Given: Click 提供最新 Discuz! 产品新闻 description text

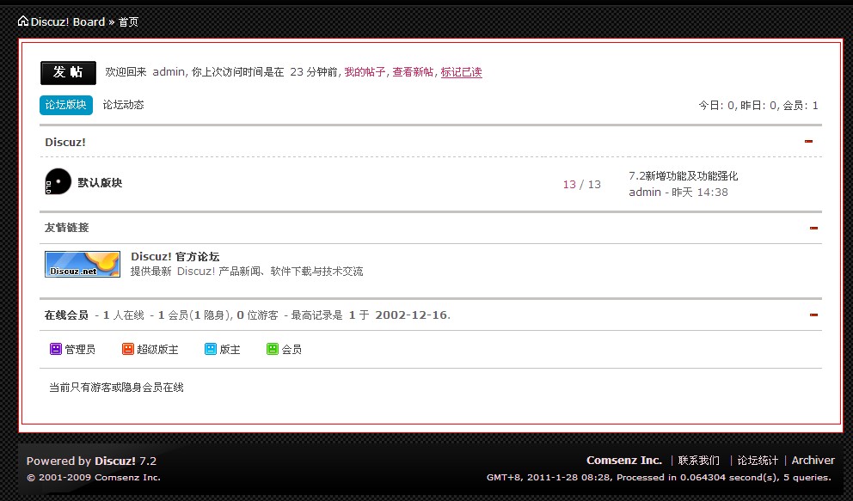Looking at the screenshot, I should tap(247, 272).
